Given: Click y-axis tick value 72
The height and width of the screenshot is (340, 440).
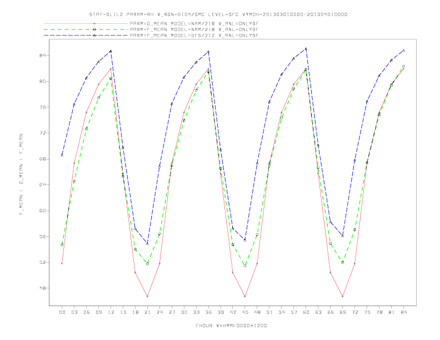Looking at the screenshot, I should tap(42, 133).
